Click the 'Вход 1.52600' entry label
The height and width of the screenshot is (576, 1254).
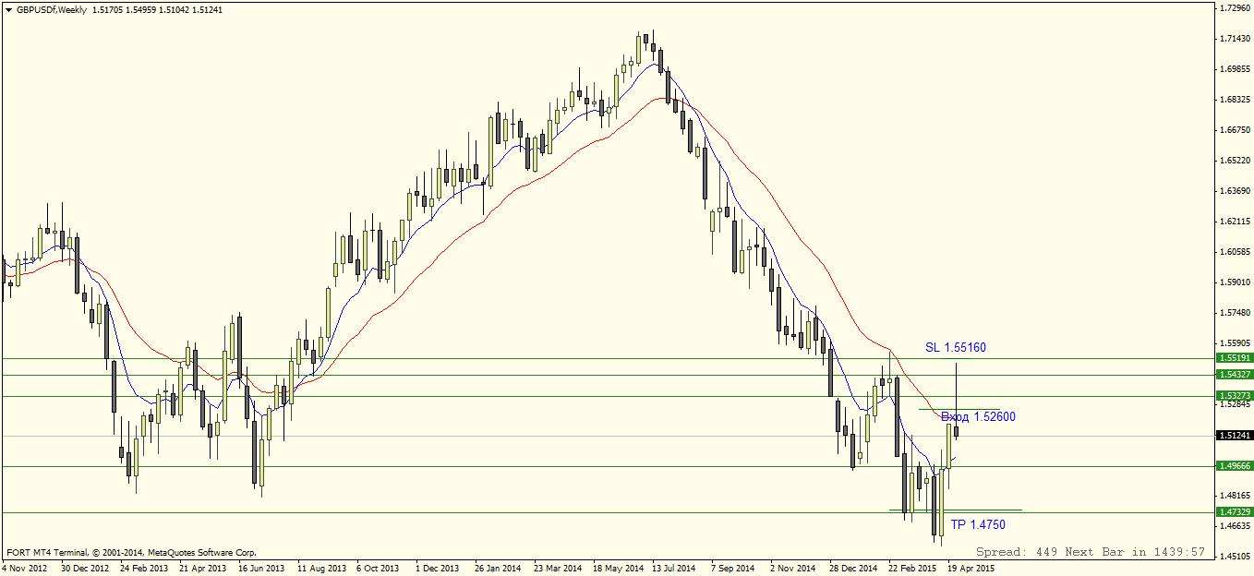click(x=978, y=417)
